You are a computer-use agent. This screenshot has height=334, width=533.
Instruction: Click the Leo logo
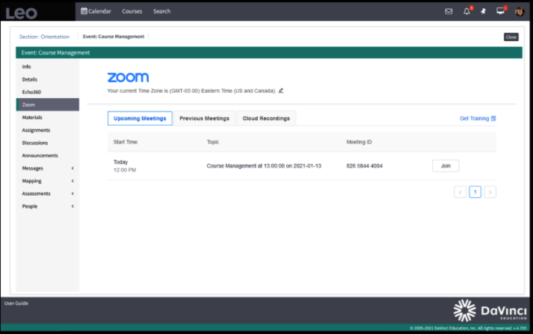(21, 12)
